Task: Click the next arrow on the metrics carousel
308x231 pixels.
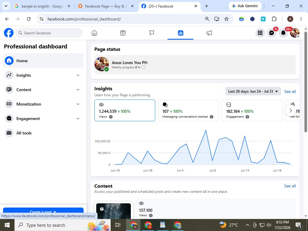Action: (x=291, y=110)
